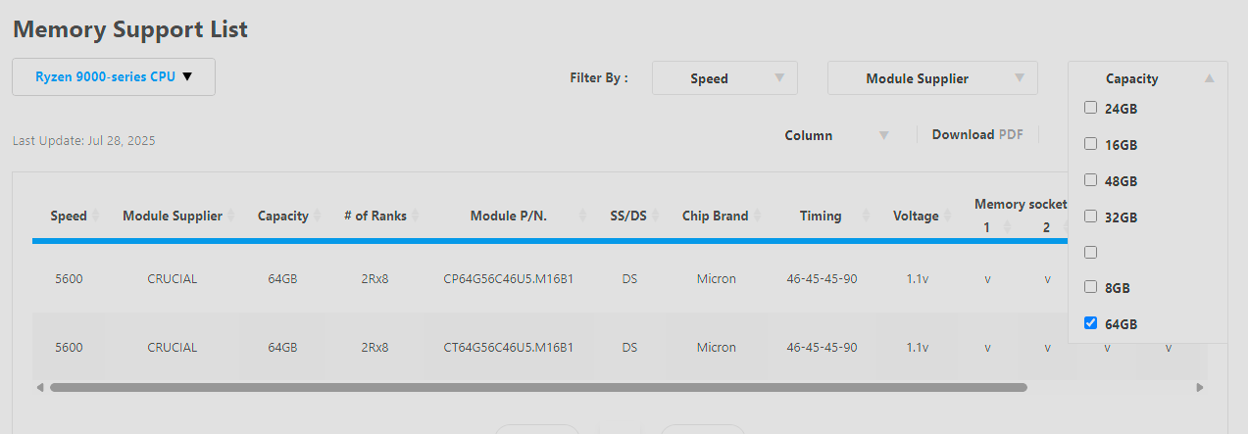
Task: Collapse the Capacity filter menu
Action: tap(1209, 78)
